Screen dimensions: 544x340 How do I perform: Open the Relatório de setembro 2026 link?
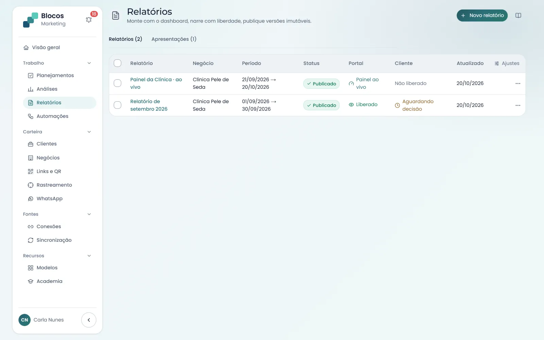[x=149, y=105]
